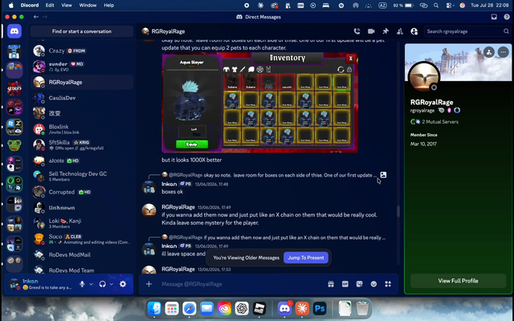Mute the microphone
514x321 pixels.
[x=82, y=284]
